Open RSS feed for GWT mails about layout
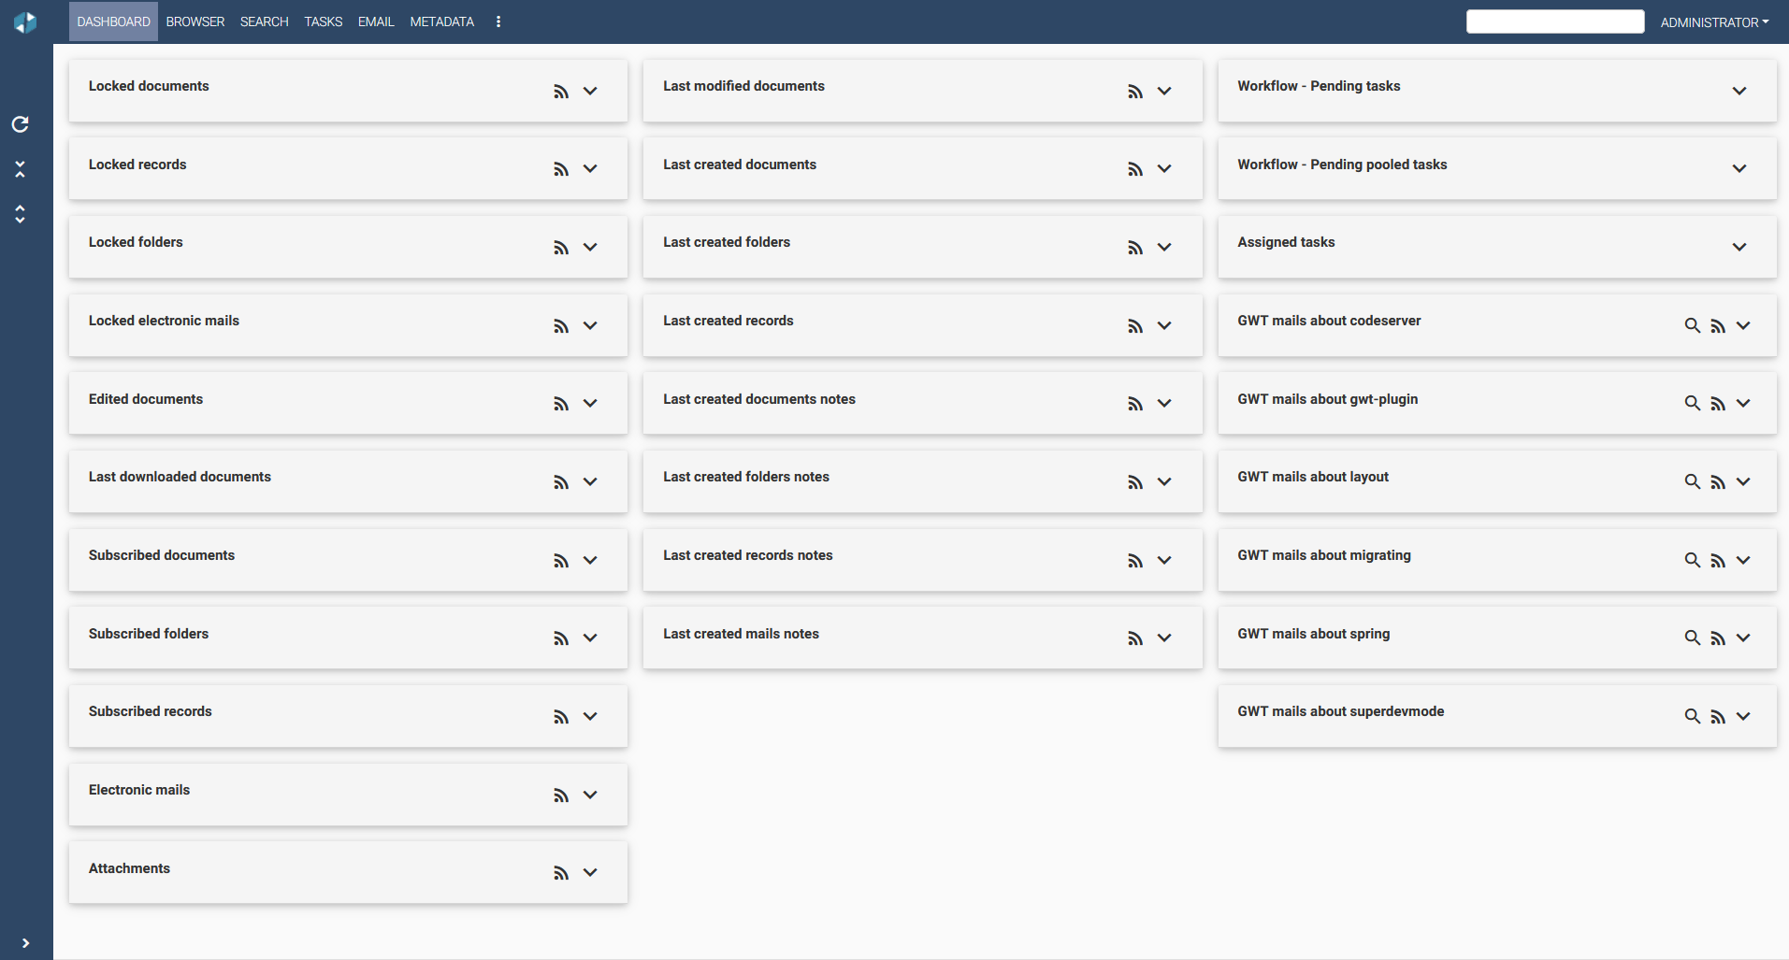 click(1718, 482)
